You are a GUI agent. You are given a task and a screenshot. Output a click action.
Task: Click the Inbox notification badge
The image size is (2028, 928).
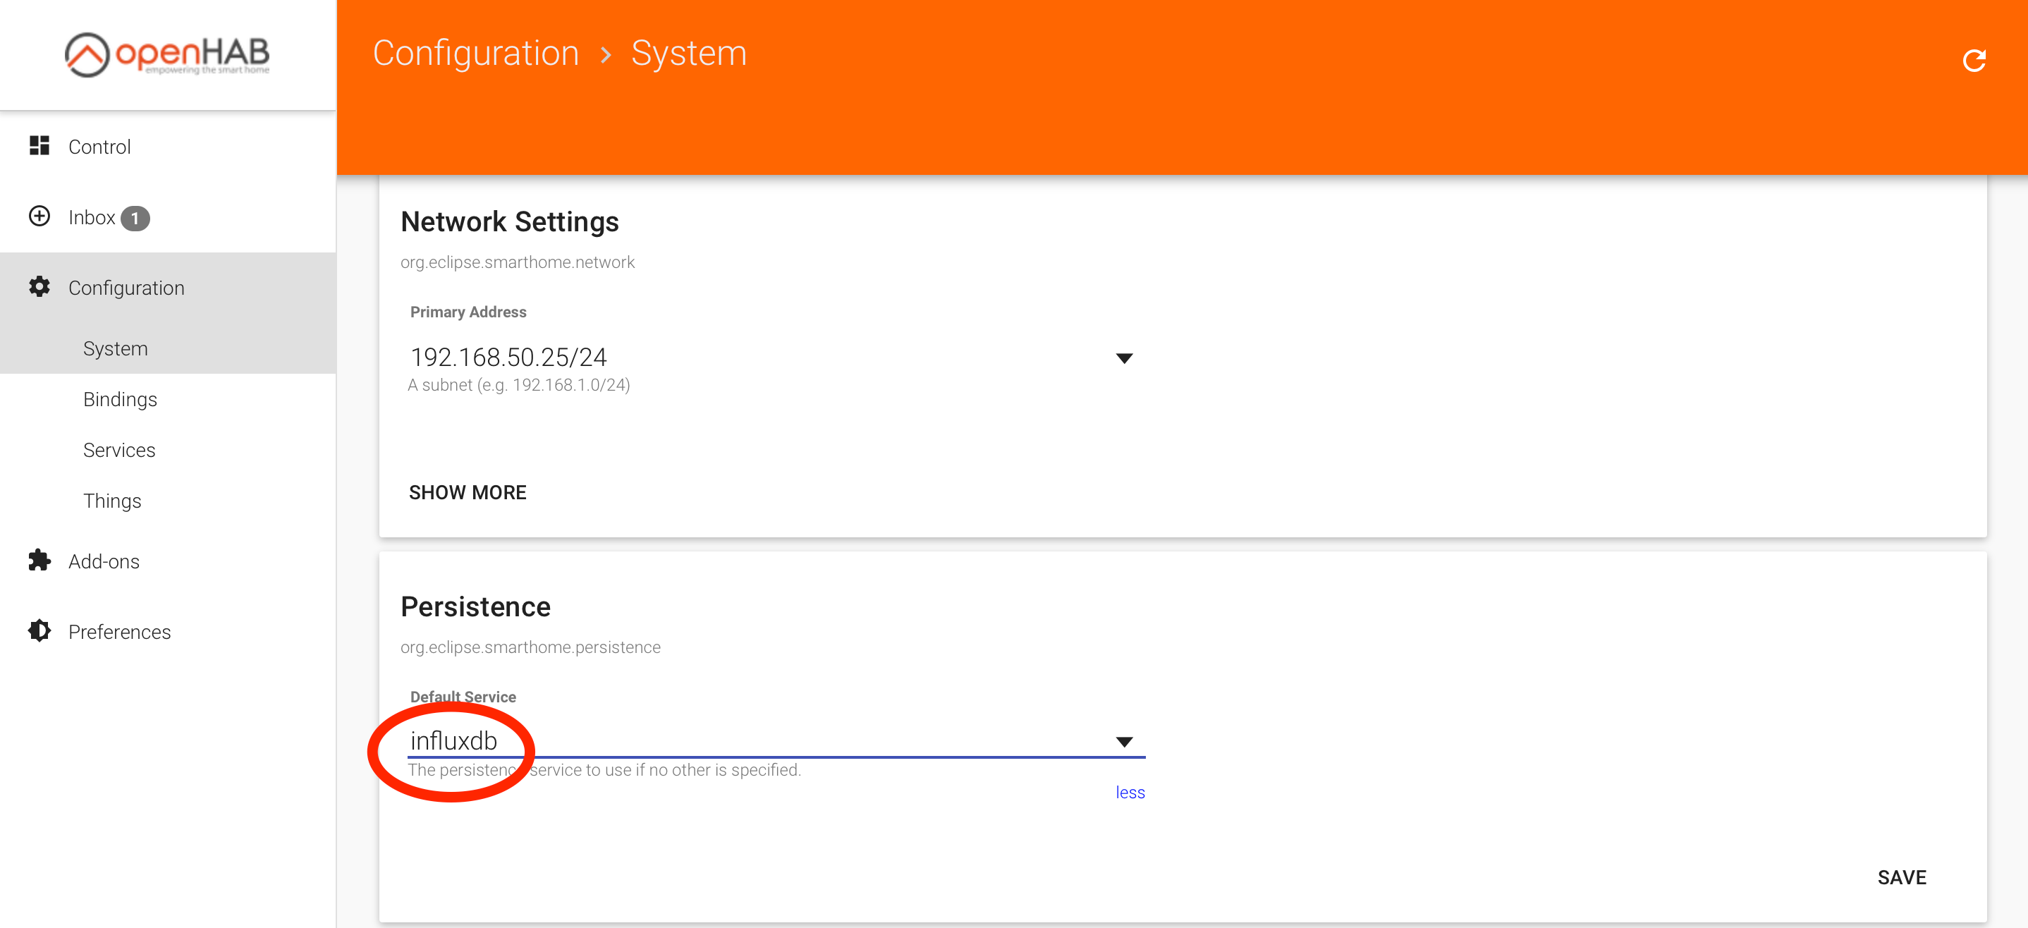[135, 218]
